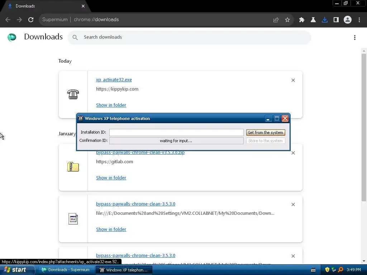Click the zip folder icon of bypass-paywalls zip
367x275 pixels.
point(73,167)
